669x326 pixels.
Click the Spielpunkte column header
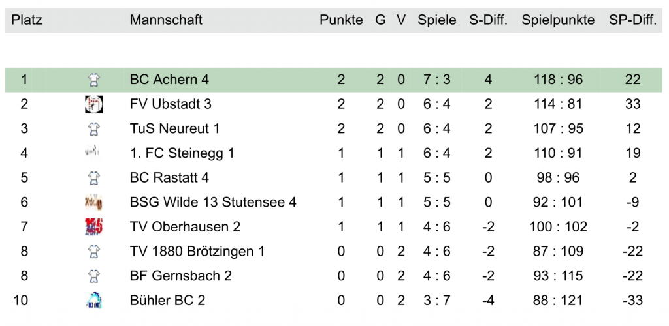point(558,20)
